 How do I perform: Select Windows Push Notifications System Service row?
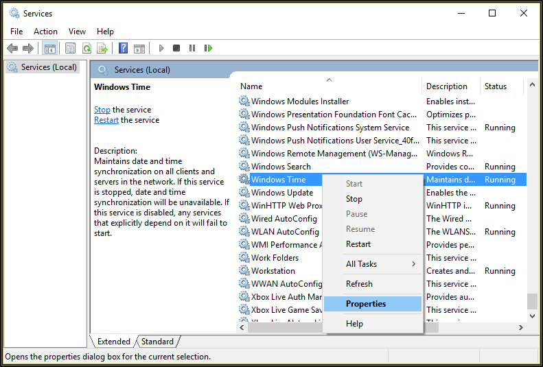click(382, 128)
